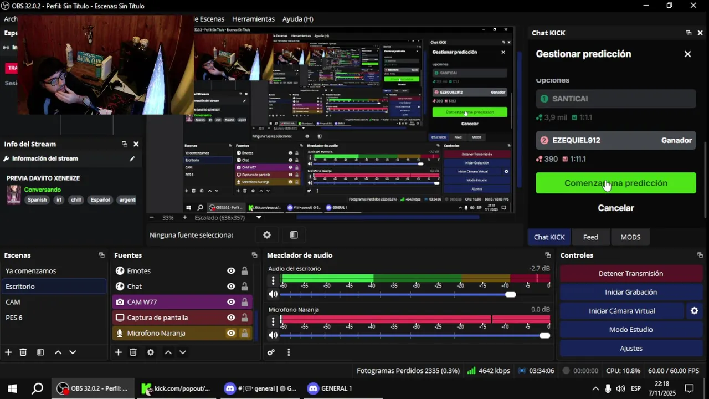Mute Audio del escritorio

pyautogui.click(x=273, y=294)
